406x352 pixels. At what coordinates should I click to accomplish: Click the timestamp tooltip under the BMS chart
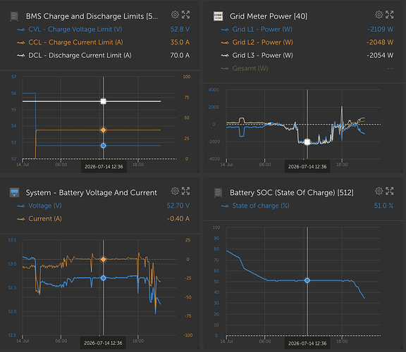104,167
